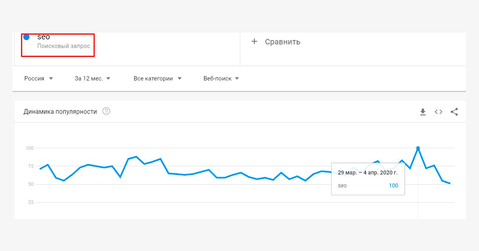Click the Динамика популярности heading
The height and width of the screenshot is (251, 479).
(60, 112)
